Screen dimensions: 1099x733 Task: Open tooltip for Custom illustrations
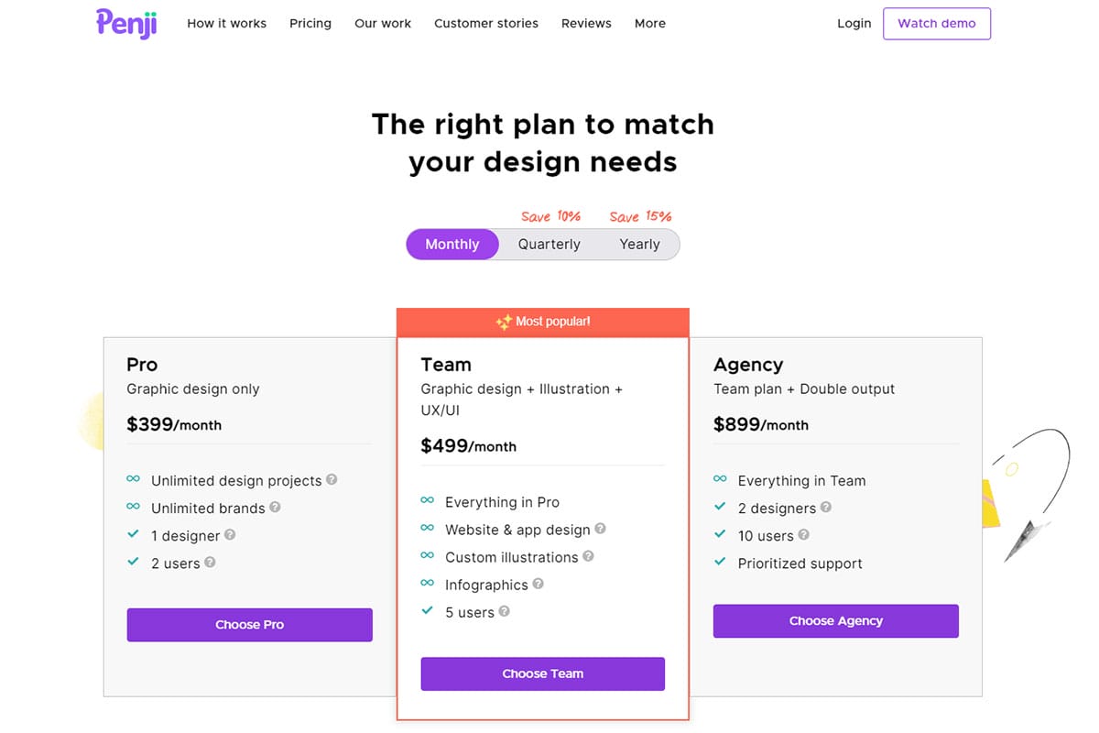[589, 556]
